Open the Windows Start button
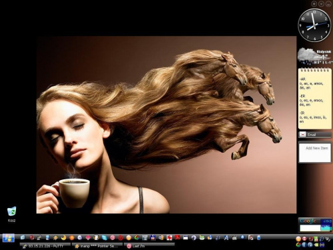Screen dimensions: 333x250 click(9, 238)
